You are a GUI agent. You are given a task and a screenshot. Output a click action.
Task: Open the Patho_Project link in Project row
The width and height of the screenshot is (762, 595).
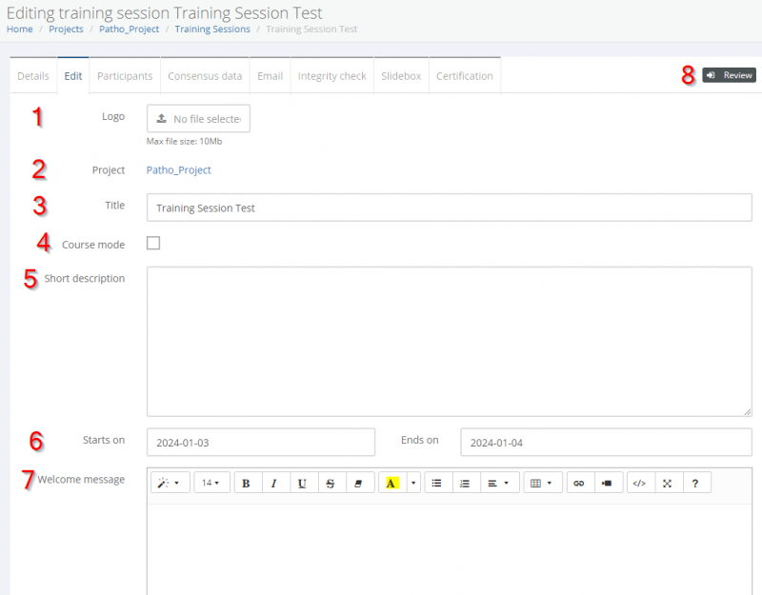click(178, 170)
